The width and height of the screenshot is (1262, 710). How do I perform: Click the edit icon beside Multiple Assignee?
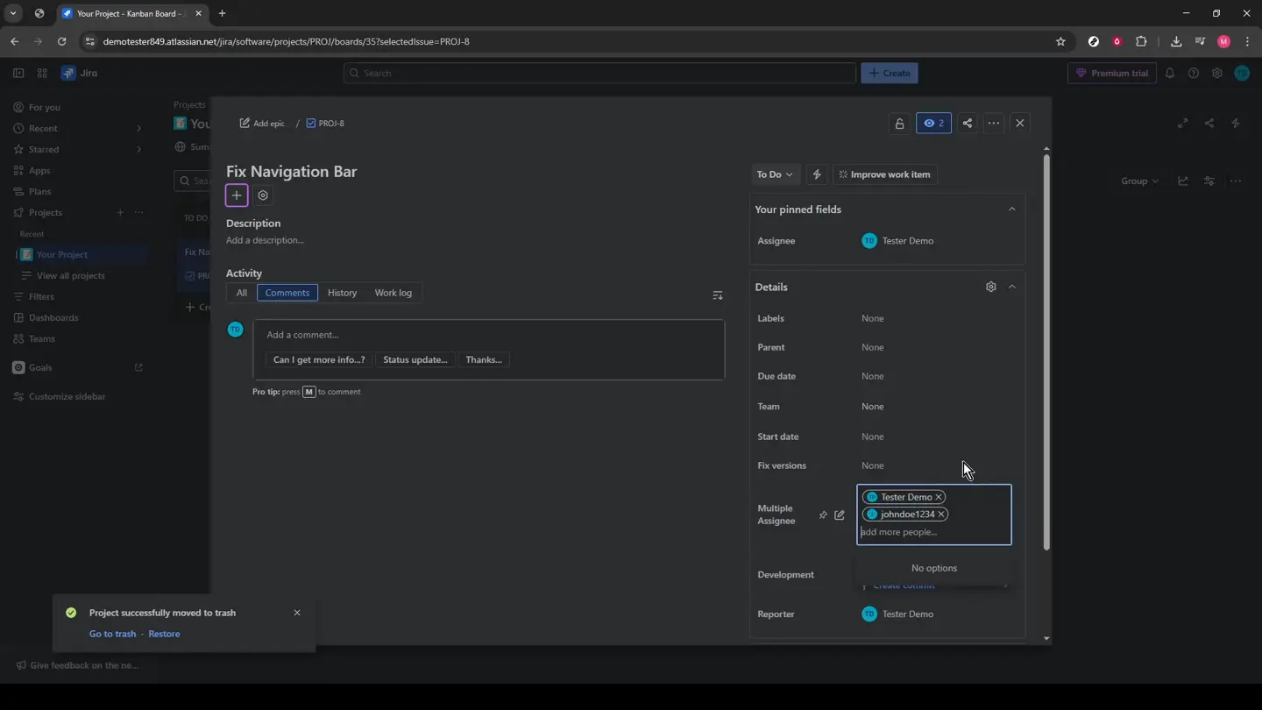point(840,515)
